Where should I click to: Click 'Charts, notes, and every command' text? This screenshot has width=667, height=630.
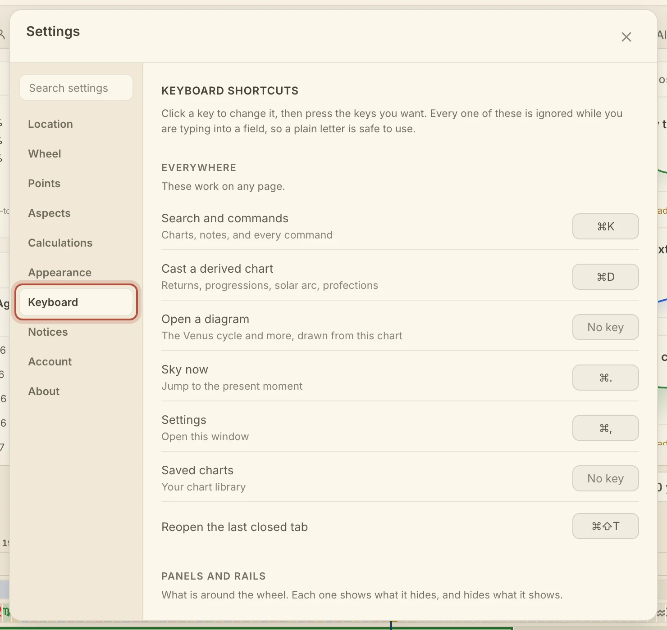pyautogui.click(x=247, y=235)
